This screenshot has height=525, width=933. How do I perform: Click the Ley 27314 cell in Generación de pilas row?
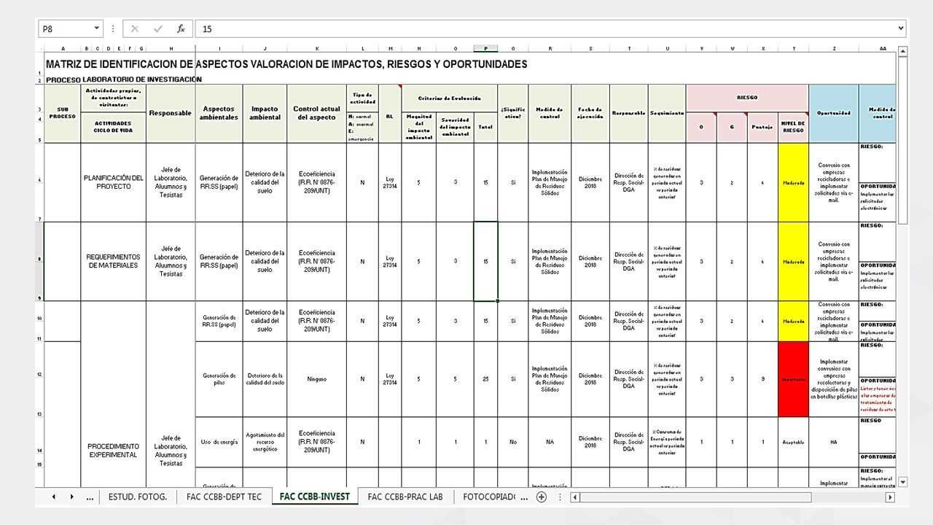pos(390,379)
